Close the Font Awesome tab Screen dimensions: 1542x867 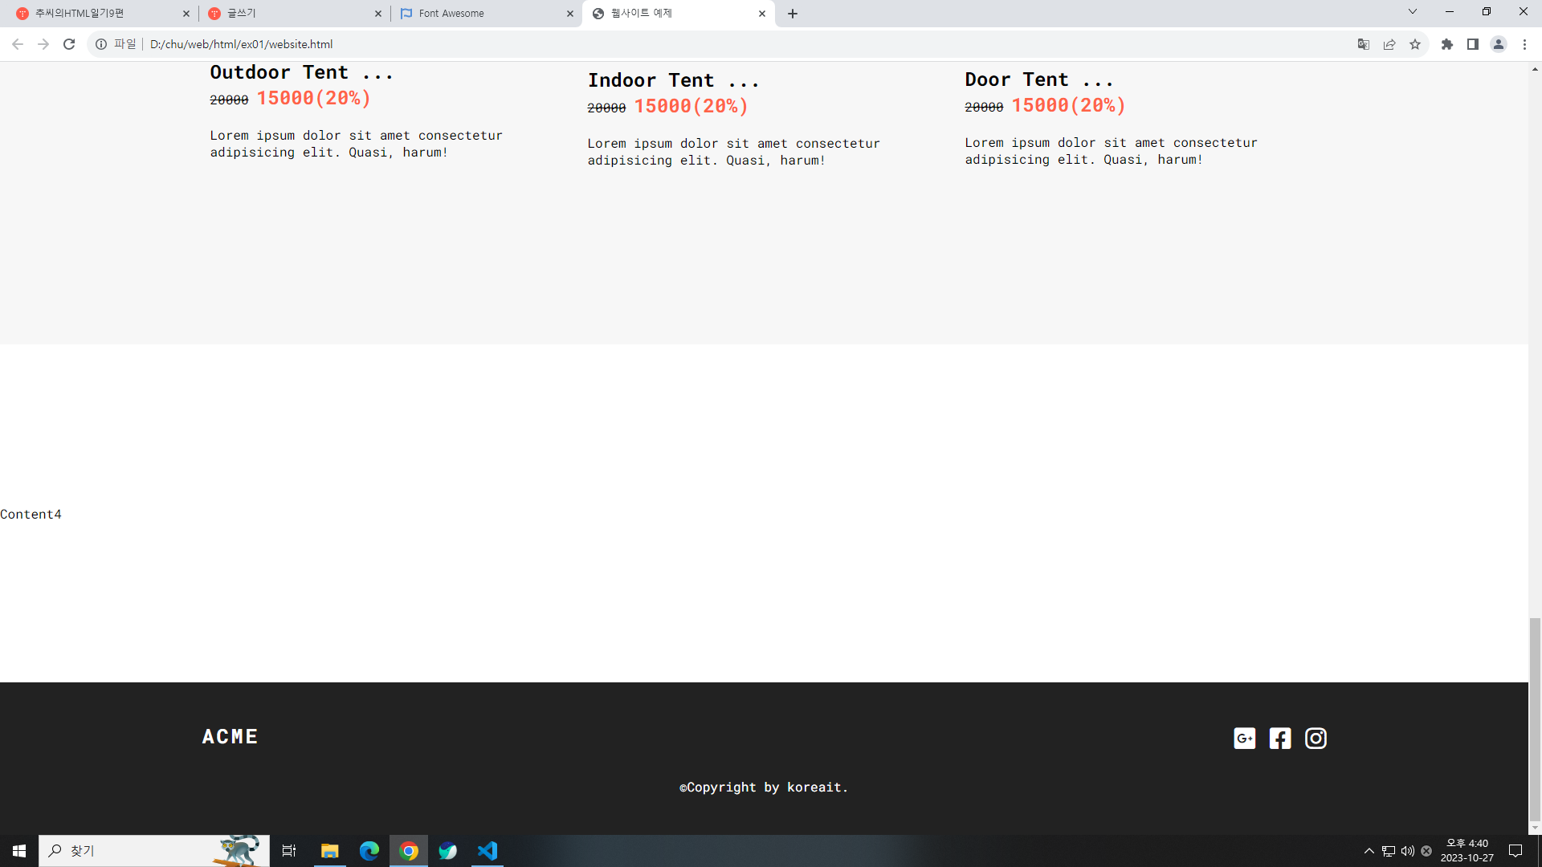click(x=570, y=14)
